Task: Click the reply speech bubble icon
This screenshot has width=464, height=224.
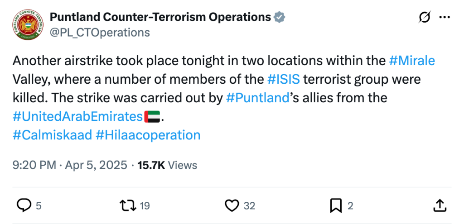Action: 24,205
